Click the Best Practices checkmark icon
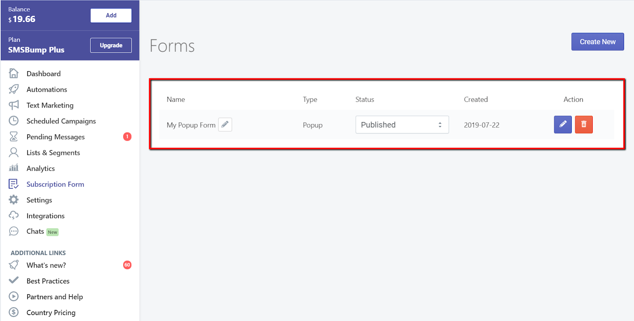The height and width of the screenshot is (321, 634). coord(13,280)
